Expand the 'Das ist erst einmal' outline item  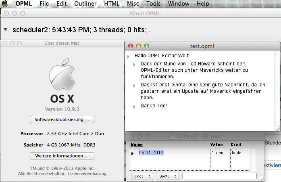click(x=134, y=86)
